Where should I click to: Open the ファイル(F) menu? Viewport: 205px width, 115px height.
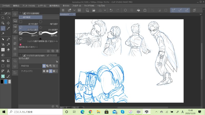click(6, 6)
